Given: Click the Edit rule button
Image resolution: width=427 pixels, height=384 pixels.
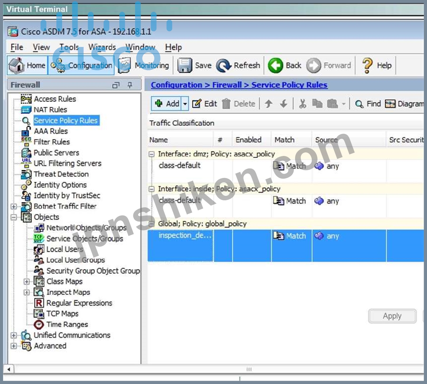Looking at the screenshot, I should (205, 104).
